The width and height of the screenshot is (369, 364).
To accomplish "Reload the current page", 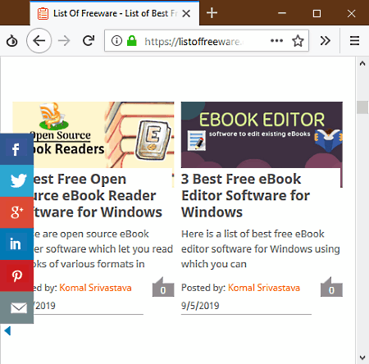I will (89, 41).
